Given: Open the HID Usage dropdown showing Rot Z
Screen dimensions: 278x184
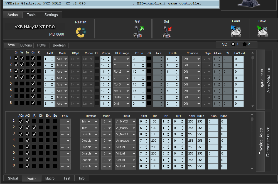Looking at the screenshot, I should click(121, 72).
